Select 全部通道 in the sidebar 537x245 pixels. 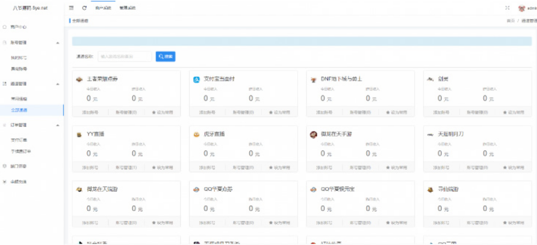(19, 110)
